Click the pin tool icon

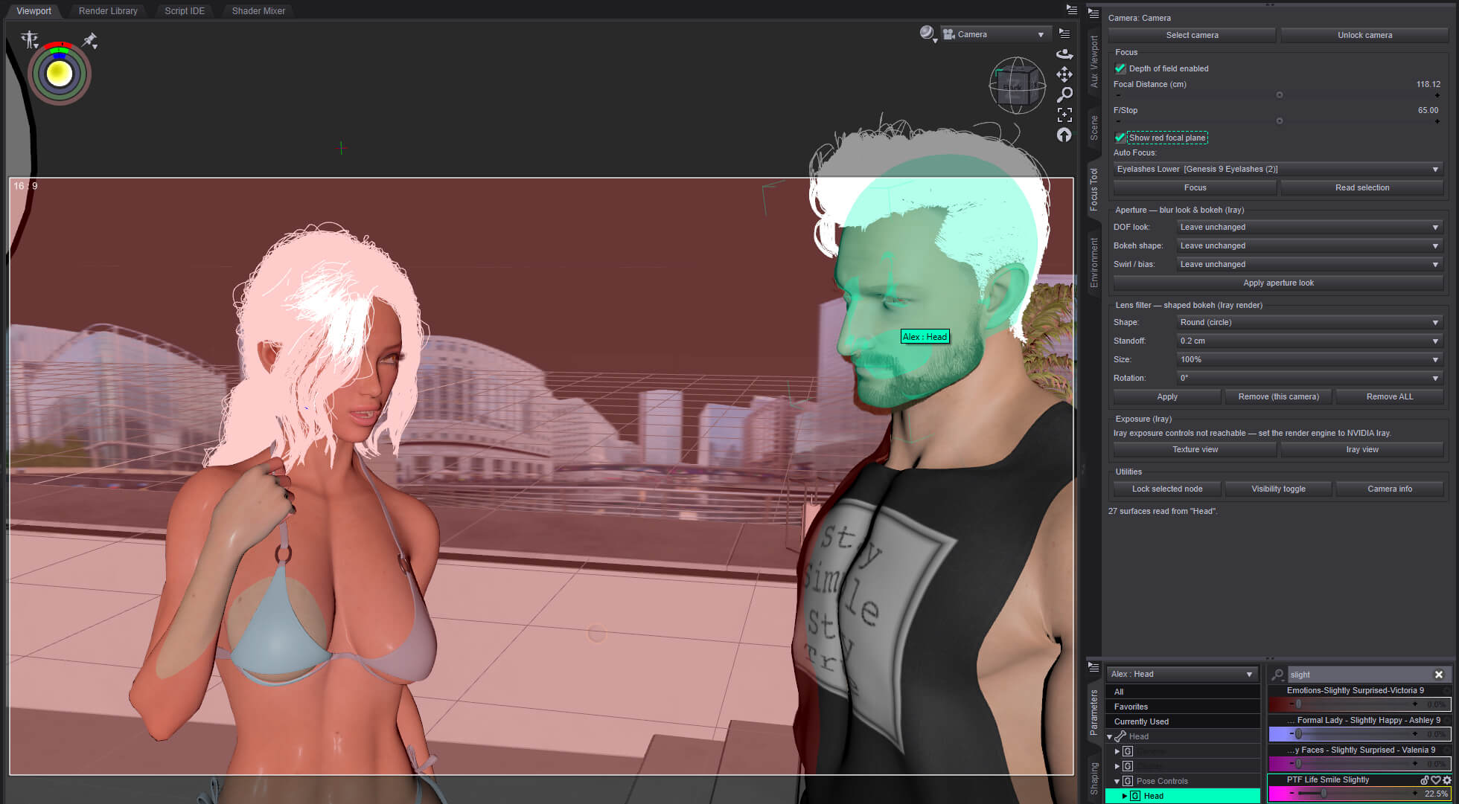(89, 40)
